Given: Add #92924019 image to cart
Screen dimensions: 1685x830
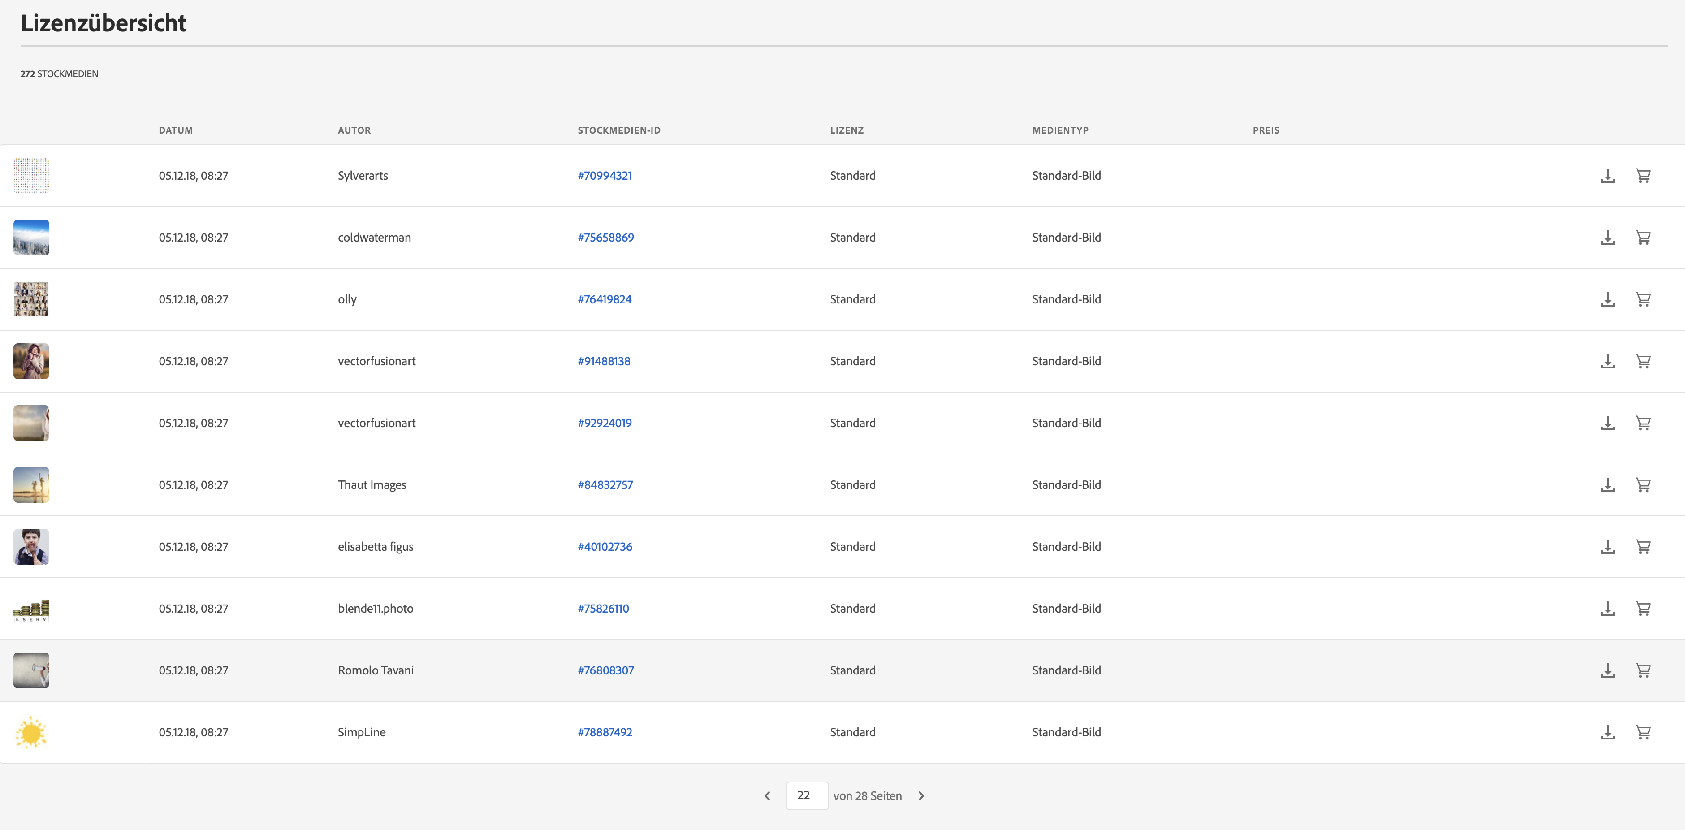Looking at the screenshot, I should pyautogui.click(x=1643, y=423).
